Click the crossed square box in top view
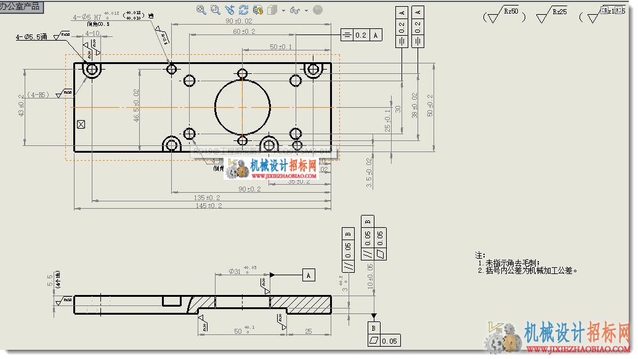Screen dimensions: 638x359 click(x=81, y=124)
